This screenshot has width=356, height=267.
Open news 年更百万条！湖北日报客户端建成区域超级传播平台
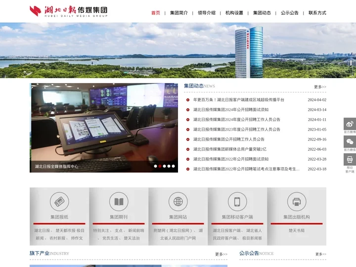(x=239, y=100)
